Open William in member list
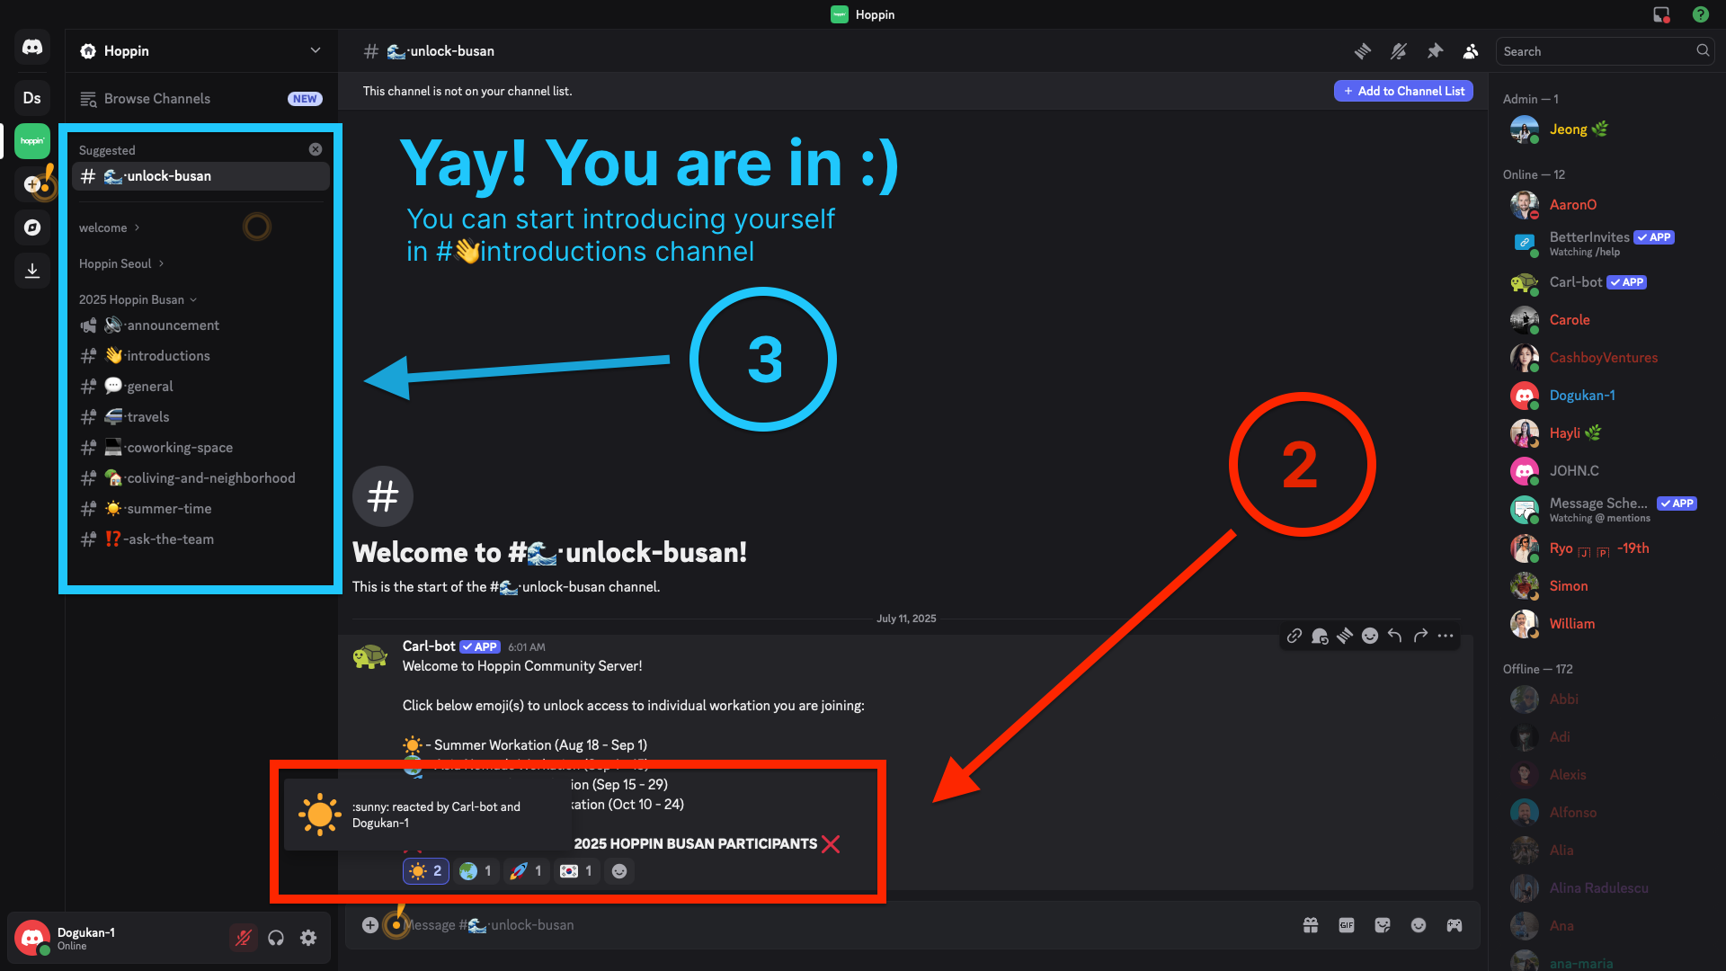This screenshot has height=971, width=1726. coord(1604,624)
